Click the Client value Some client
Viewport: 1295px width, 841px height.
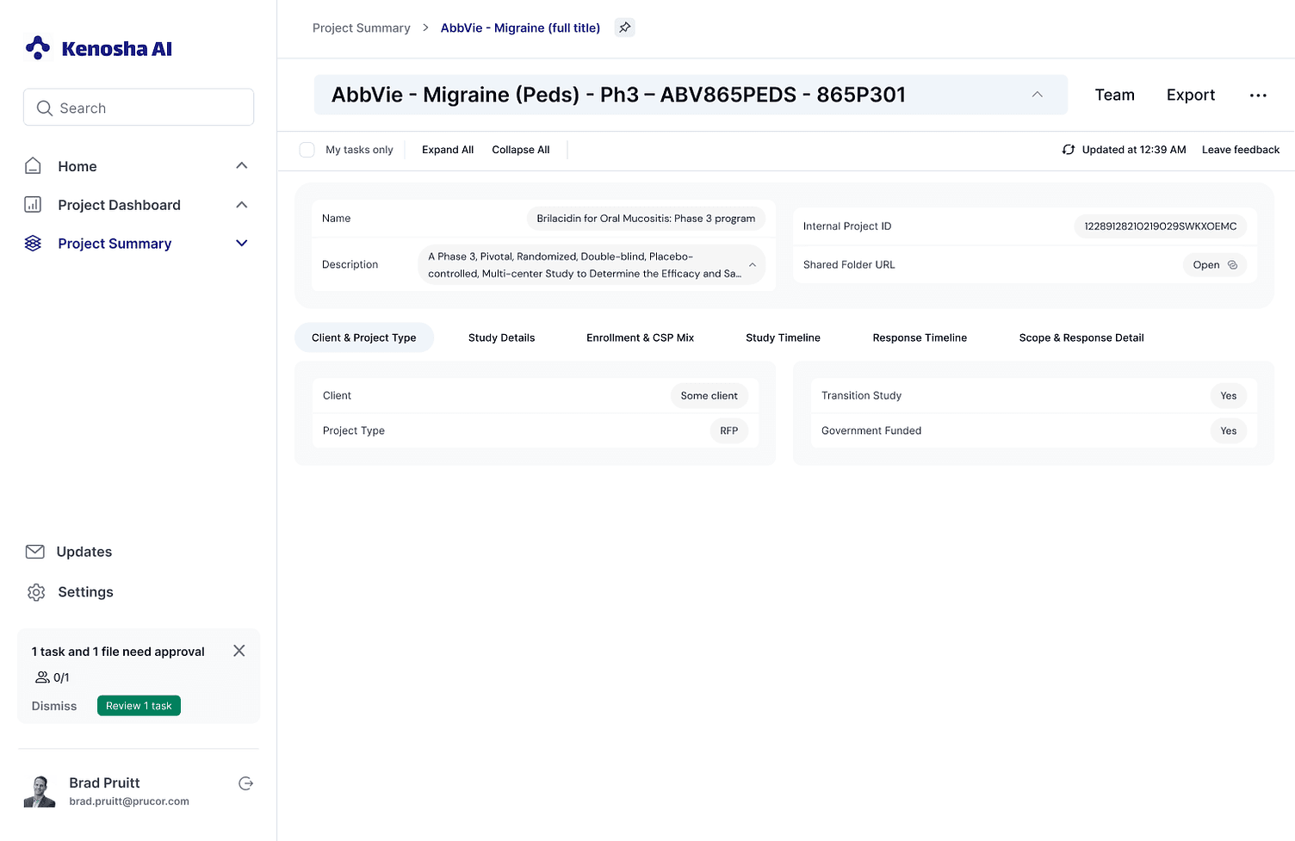(x=709, y=396)
